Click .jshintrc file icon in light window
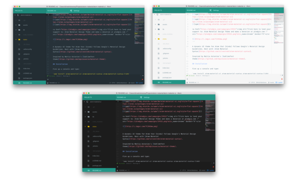Image resolution: width=298 pixels, height=185 pixels. [x=159, y=58]
